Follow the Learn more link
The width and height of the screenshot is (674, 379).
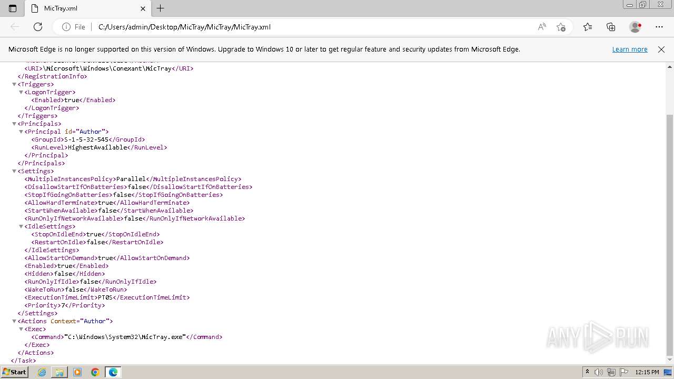[630, 49]
